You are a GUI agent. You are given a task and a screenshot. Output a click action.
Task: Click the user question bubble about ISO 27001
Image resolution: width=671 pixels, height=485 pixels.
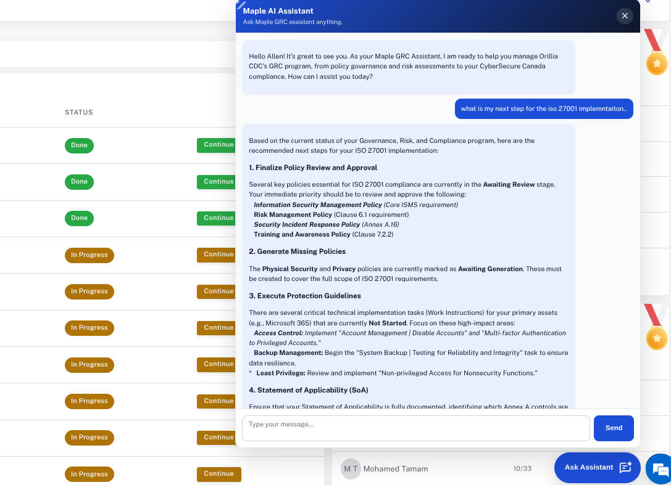click(x=544, y=108)
